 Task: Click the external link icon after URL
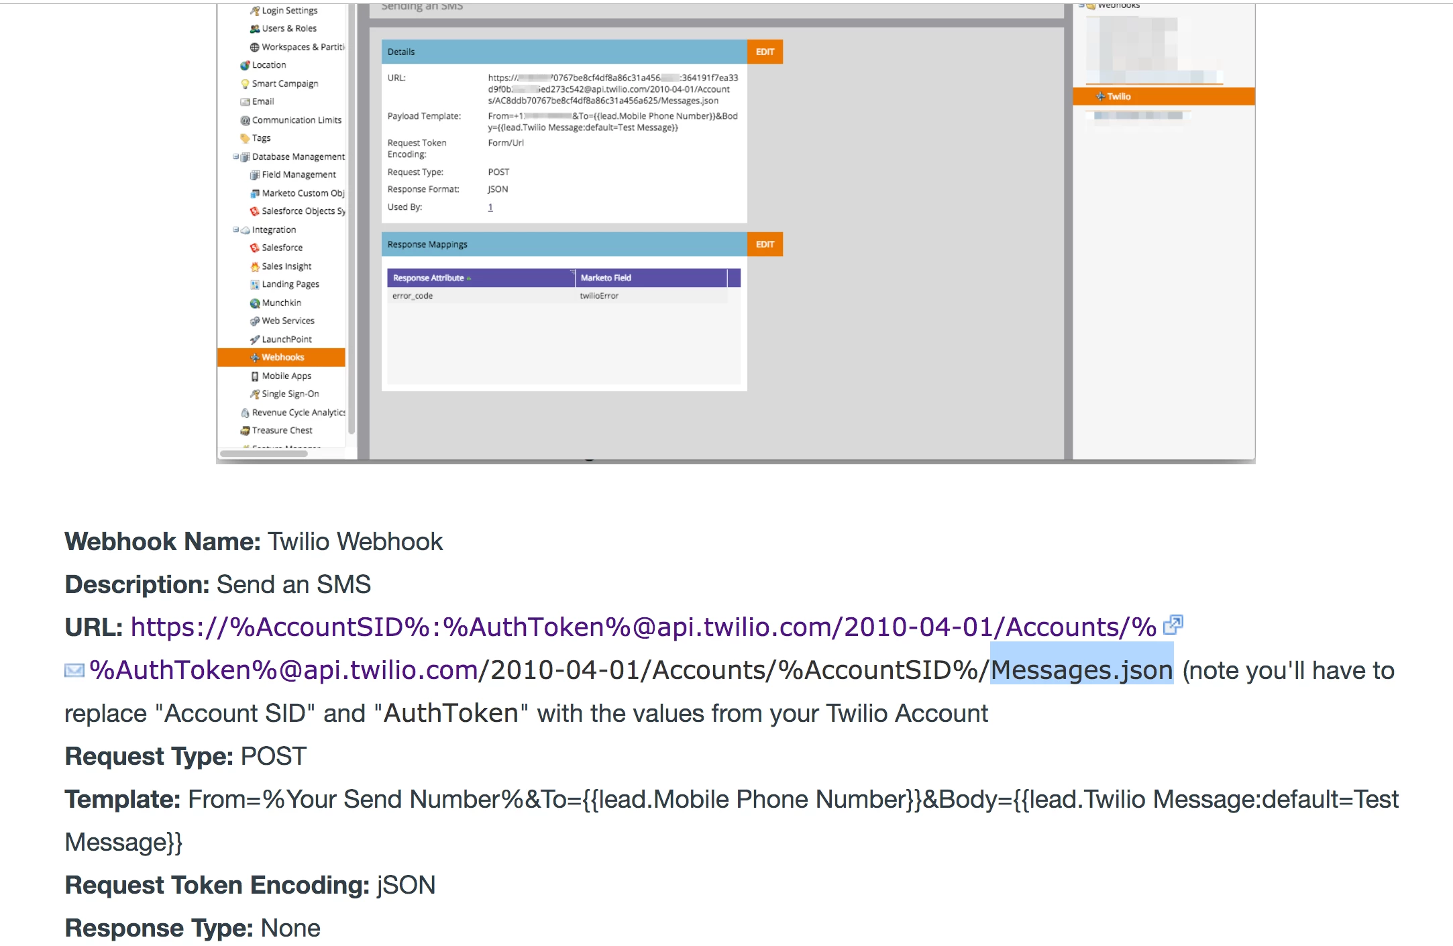1173,625
